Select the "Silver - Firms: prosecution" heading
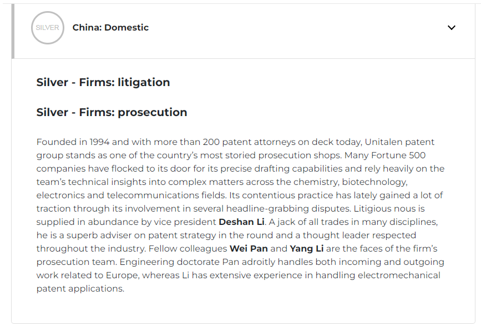This screenshot has width=481, height=331. coord(112,112)
